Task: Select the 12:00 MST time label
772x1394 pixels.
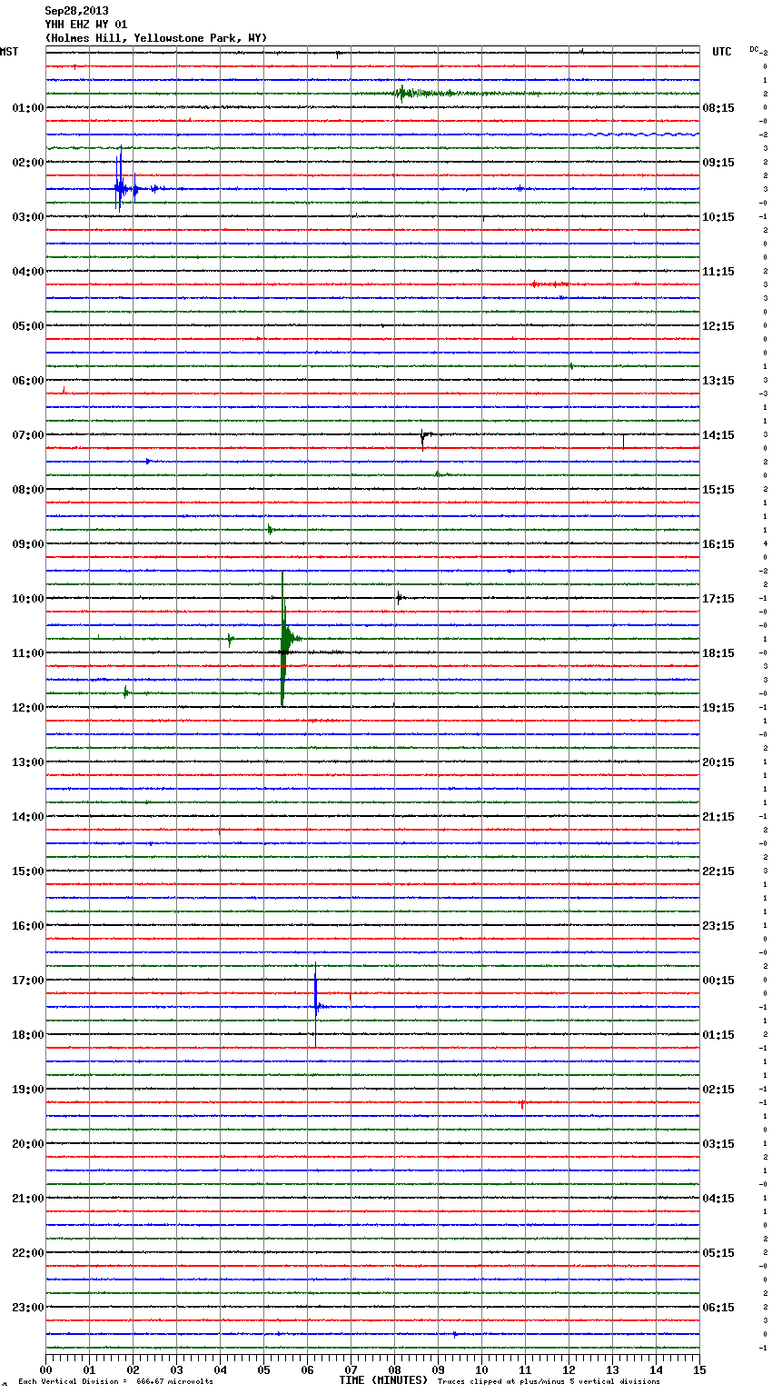Action: pyautogui.click(x=27, y=708)
